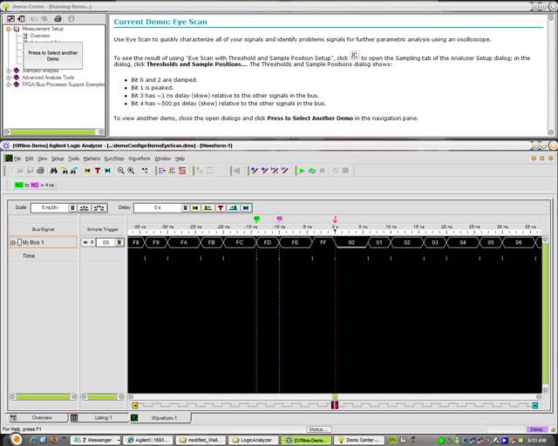The image size is (558, 446).
Task: Click the waveform horizontal scrollbar
Action: (x=335, y=397)
